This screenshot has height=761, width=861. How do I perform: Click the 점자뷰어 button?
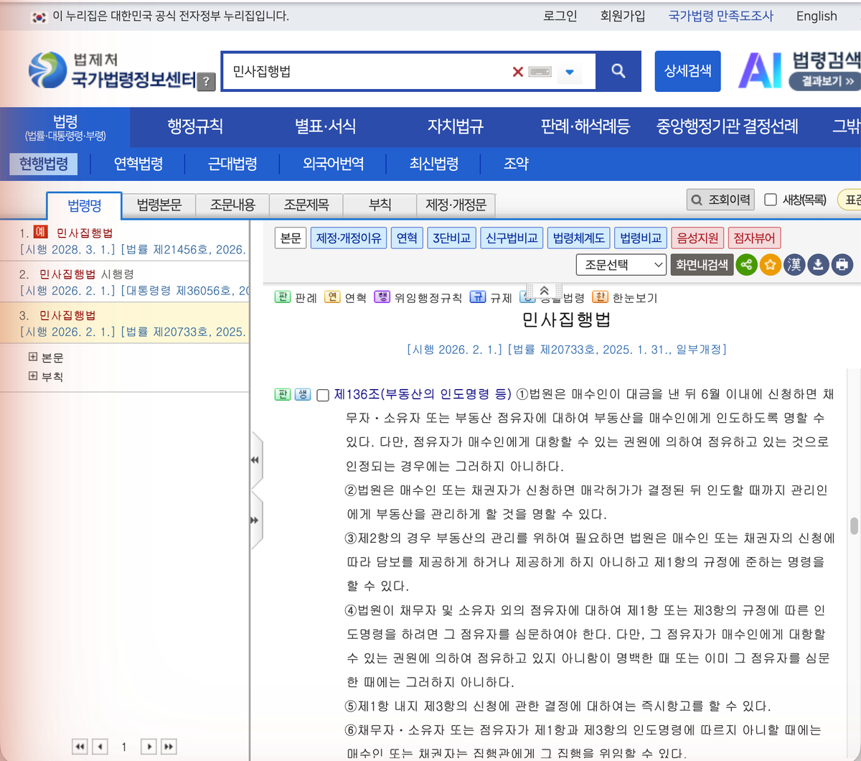coord(754,238)
